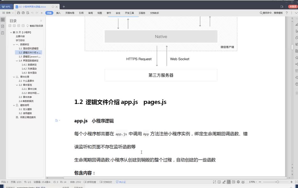Open the page thumbnails sidebar icon
This screenshot has height=188, width=298.
click(3, 26)
